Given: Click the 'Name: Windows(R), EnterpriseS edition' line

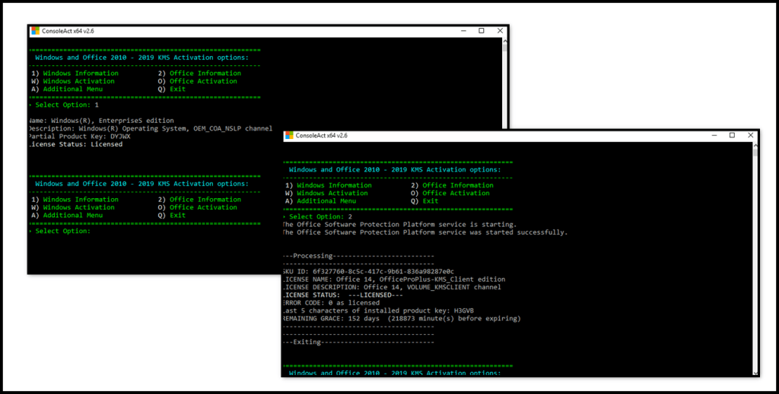Looking at the screenshot, I should point(101,121).
